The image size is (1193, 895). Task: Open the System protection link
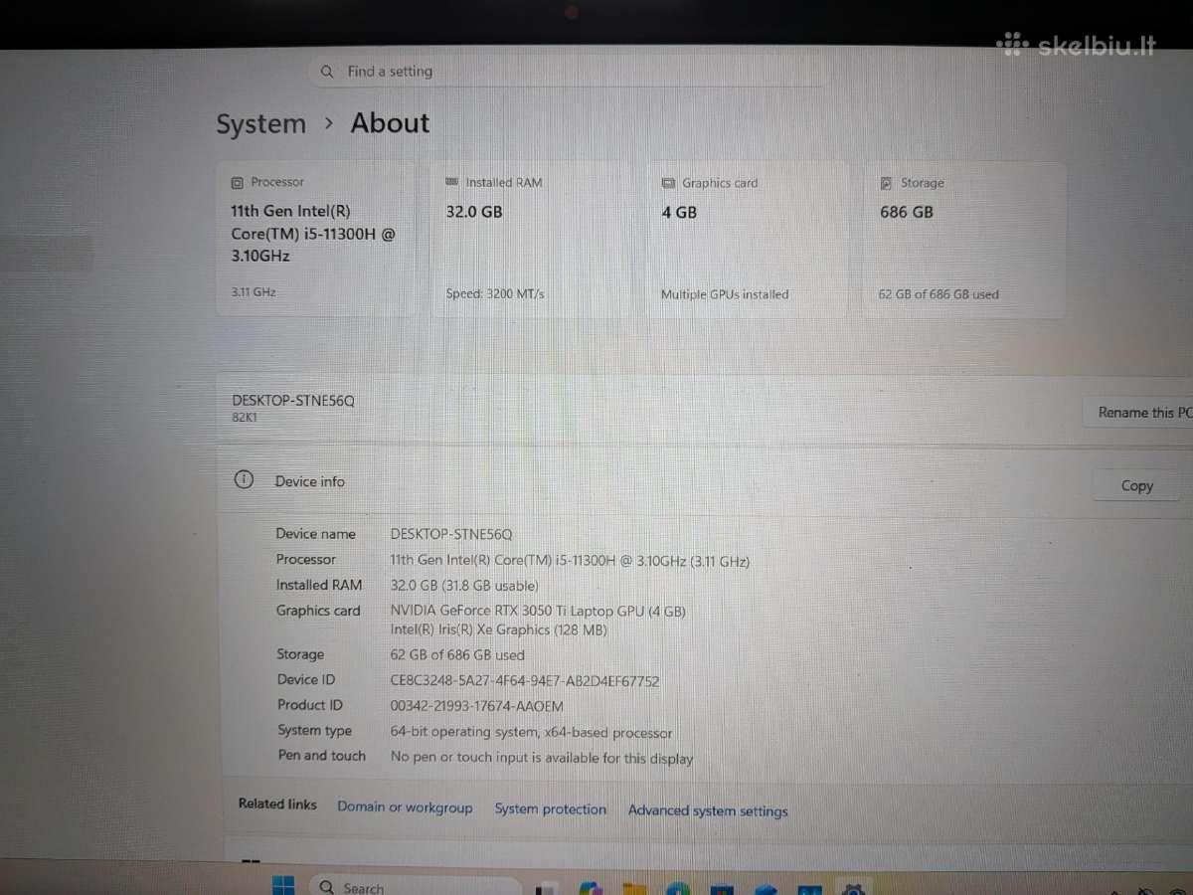(x=551, y=809)
